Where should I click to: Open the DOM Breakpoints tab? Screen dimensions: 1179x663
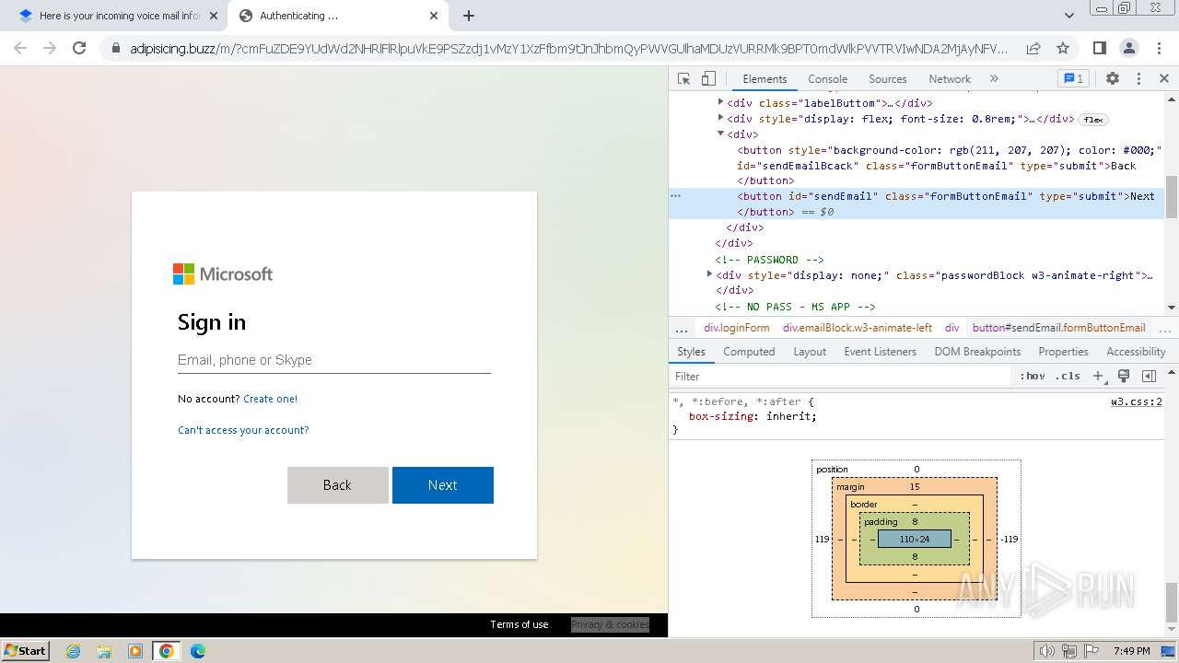(x=977, y=352)
